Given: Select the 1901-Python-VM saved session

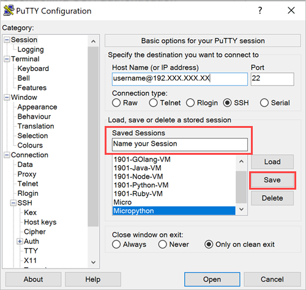Looking at the screenshot, I should coord(174,185).
